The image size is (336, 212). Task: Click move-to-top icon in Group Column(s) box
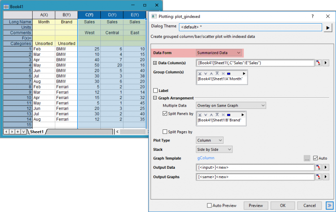(217, 74)
